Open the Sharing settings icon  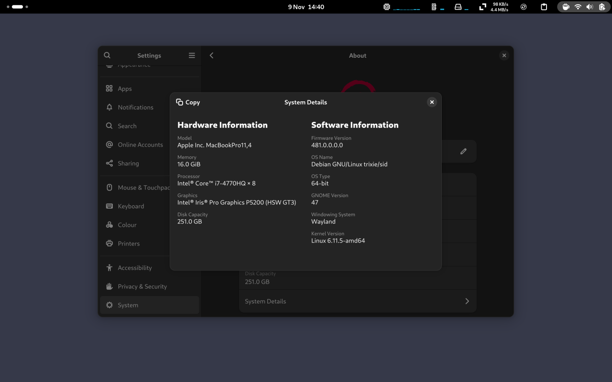(109, 163)
